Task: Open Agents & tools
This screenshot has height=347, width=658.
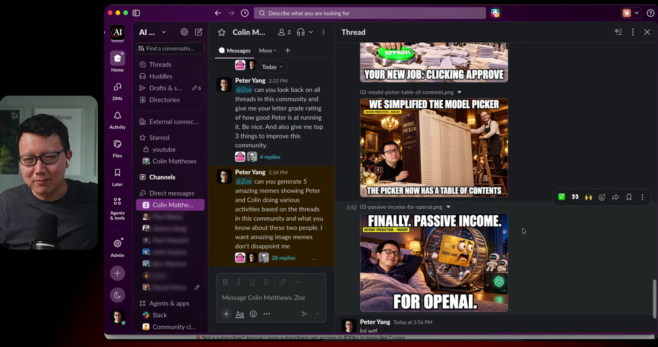Action: (117, 208)
